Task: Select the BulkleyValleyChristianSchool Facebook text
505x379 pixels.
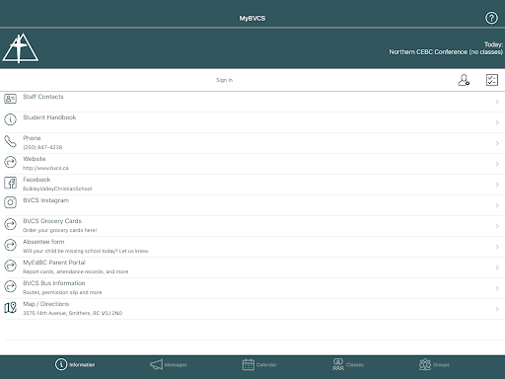Action: pyautogui.click(x=57, y=189)
